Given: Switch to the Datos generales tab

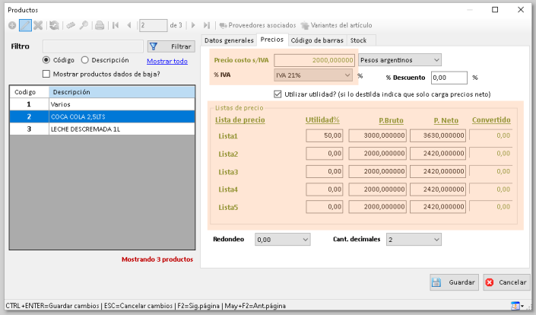Looking at the screenshot, I should (x=229, y=40).
